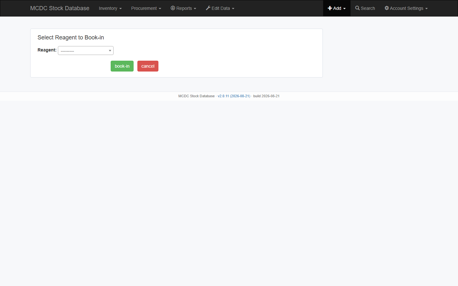Click the caret next to Procurement
The height and width of the screenshot is (286, 458).
click(x=160, y=9)
